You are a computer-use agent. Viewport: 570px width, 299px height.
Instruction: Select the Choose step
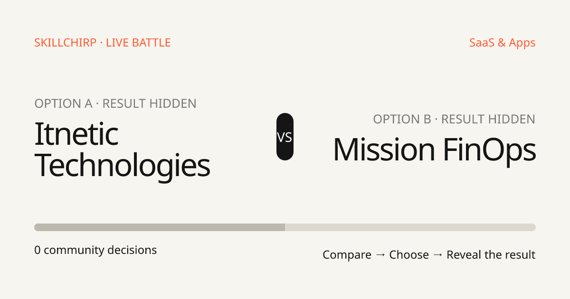point(409,255)
